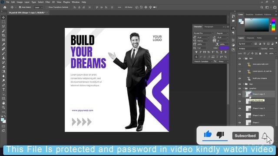The height and width of the screenshot is (156, 278).
Task: Open the workspace switcher icon at top right
Action: point(267,7)
